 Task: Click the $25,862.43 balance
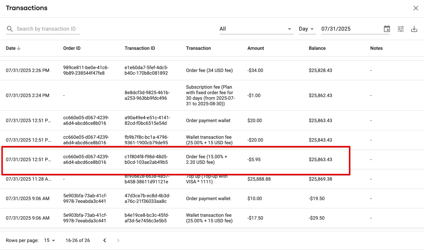(x=320, y=95)
